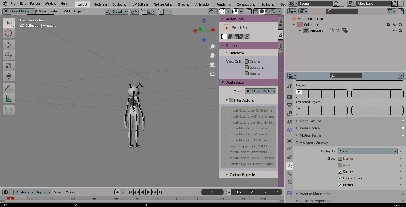Select the Rotate tool
This screenshot has width=406, height=207.
8,55
